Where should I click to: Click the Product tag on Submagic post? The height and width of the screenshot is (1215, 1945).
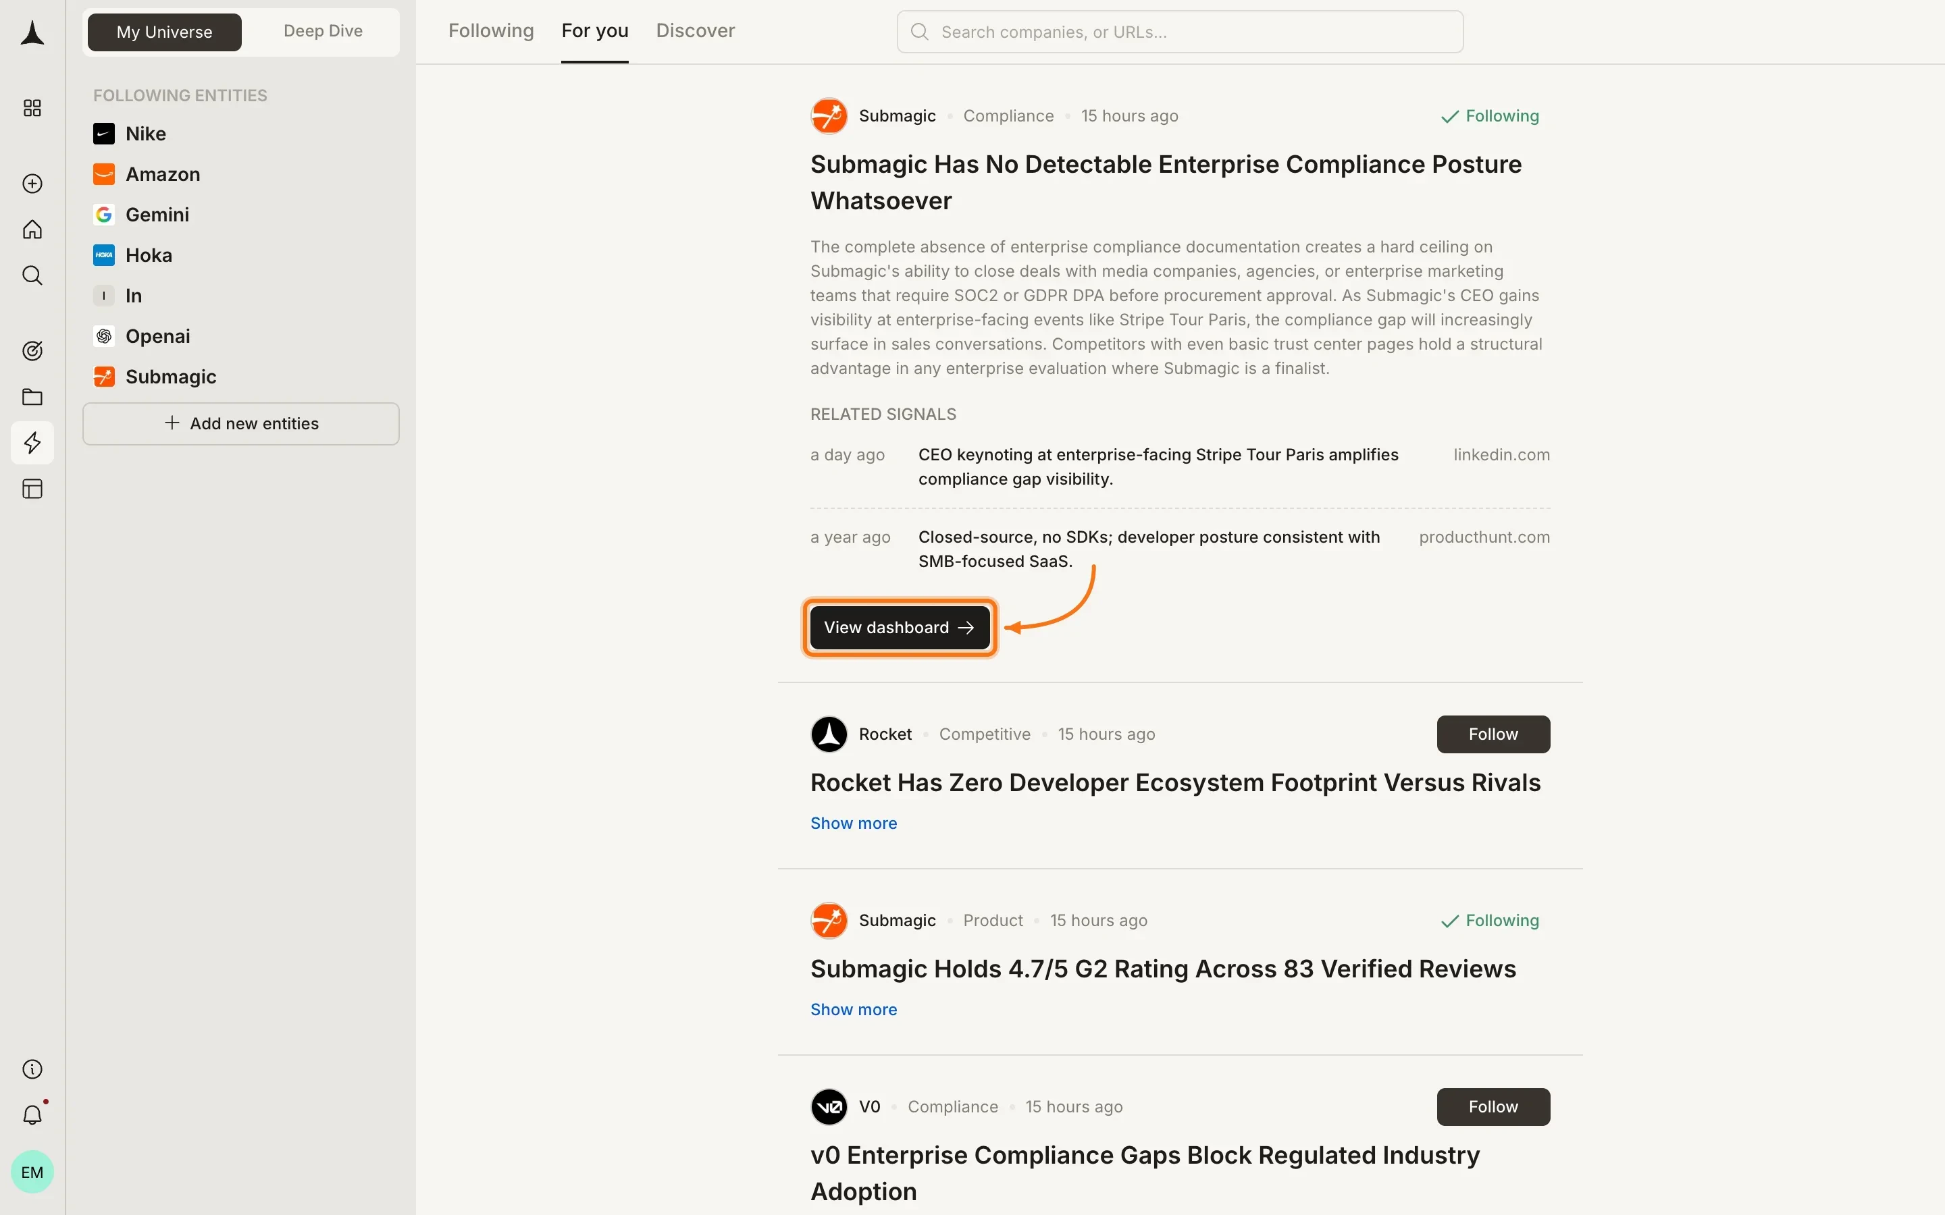993,920
